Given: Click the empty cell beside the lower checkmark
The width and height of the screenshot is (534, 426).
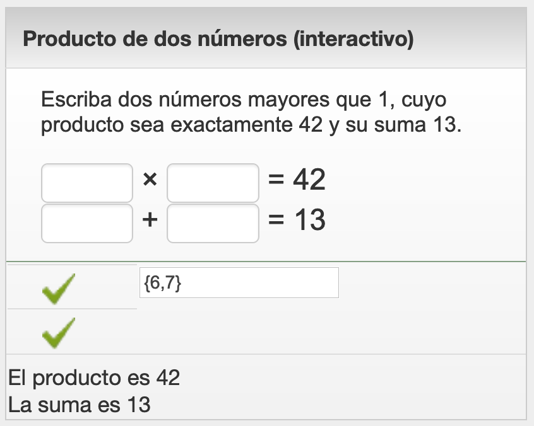Looking at the screenshot, I should point(328,331).
